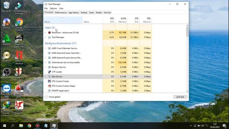Expand AMD Crash Defender Service row
Image resolution: width=229 pixels, height=129 pixels.
45,48
